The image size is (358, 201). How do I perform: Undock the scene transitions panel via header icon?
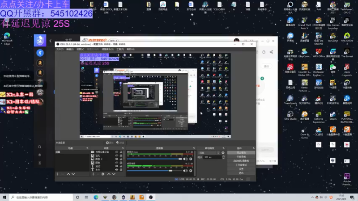click(x=223, y=148)
